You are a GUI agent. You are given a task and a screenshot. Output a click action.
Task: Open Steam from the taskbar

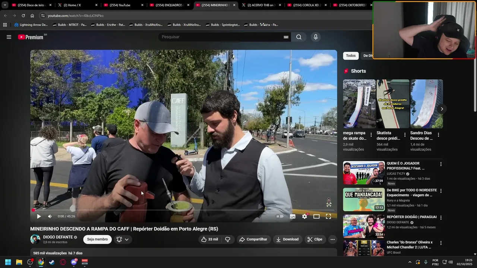[52, 262]
